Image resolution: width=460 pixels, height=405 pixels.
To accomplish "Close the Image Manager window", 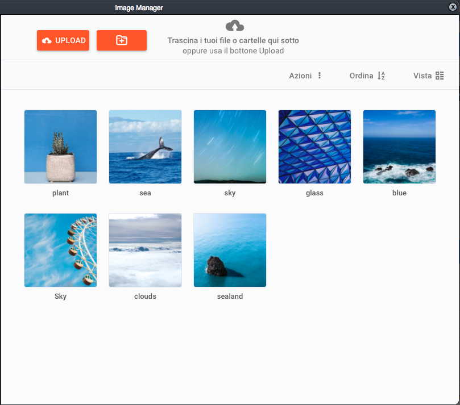I will [453, 7].
